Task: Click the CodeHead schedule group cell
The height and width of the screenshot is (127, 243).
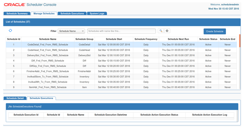Action: tap(84, 50)
